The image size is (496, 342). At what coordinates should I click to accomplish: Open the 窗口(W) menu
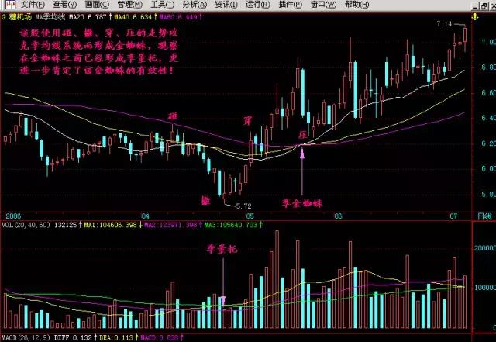pyautogui.click(x=323, y=5)
